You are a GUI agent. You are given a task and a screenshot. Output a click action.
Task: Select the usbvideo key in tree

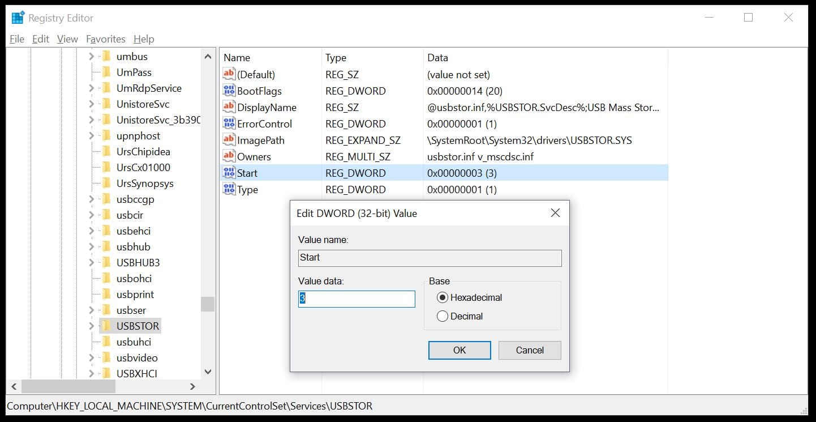137,357
